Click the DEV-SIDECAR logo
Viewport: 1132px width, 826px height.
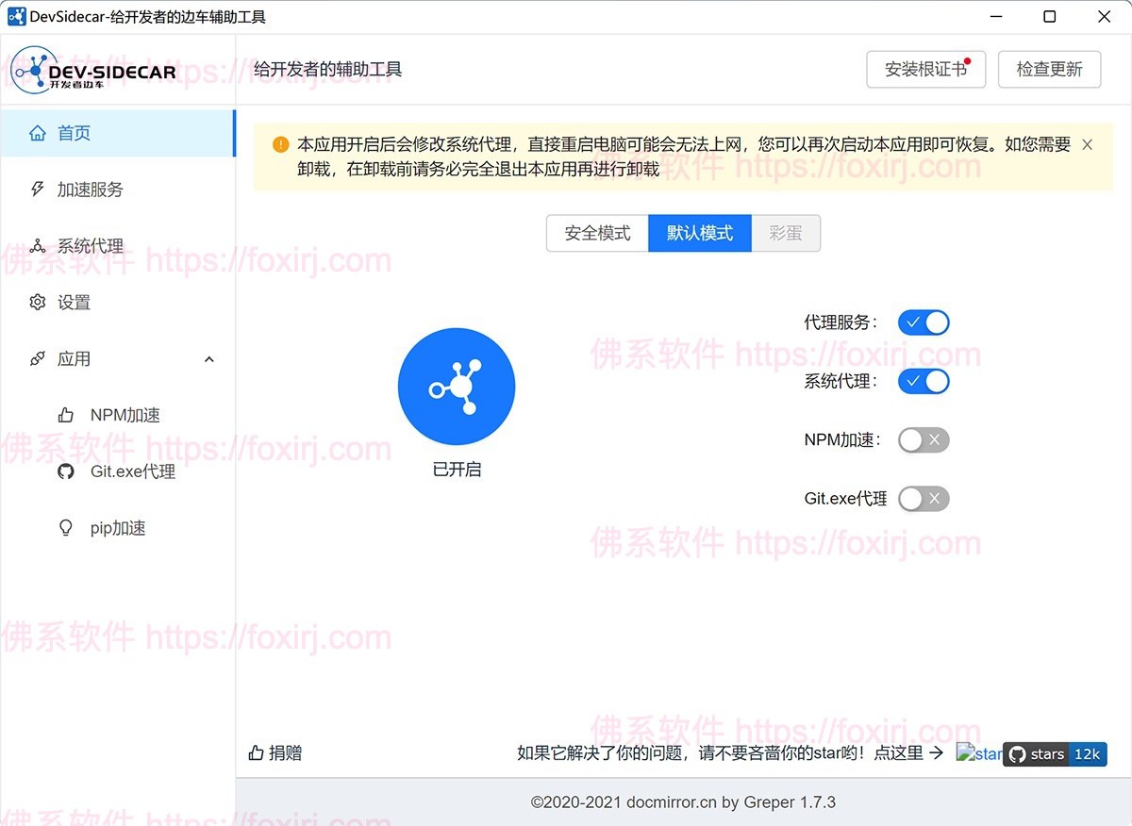click(x=94, y=70)
